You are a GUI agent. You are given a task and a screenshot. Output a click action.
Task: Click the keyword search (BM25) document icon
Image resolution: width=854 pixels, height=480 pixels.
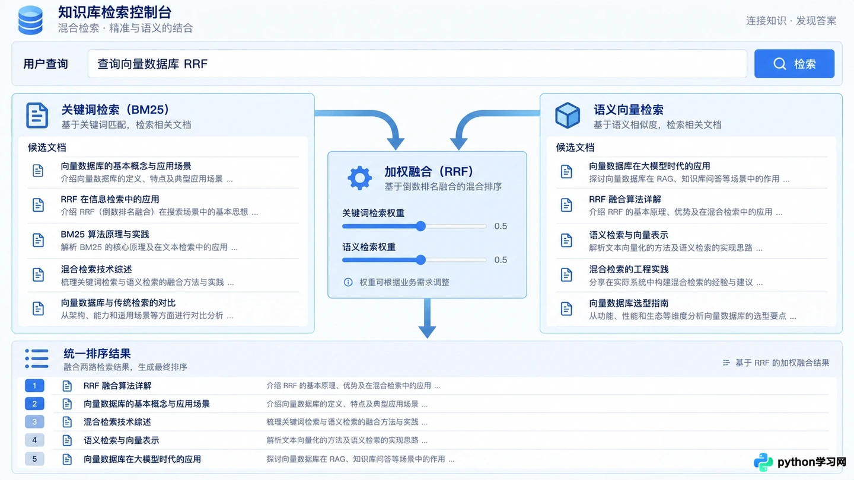click(37, 115)
